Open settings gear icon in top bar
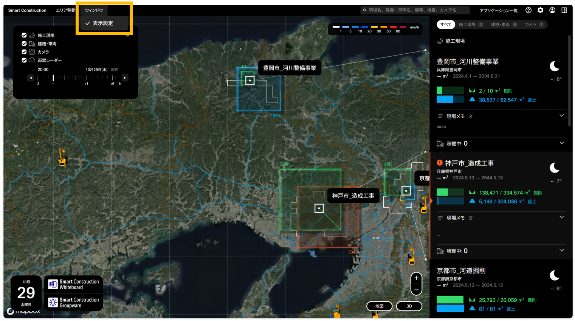The height and width of the screenshot is (321, 575). coord(540,10)
